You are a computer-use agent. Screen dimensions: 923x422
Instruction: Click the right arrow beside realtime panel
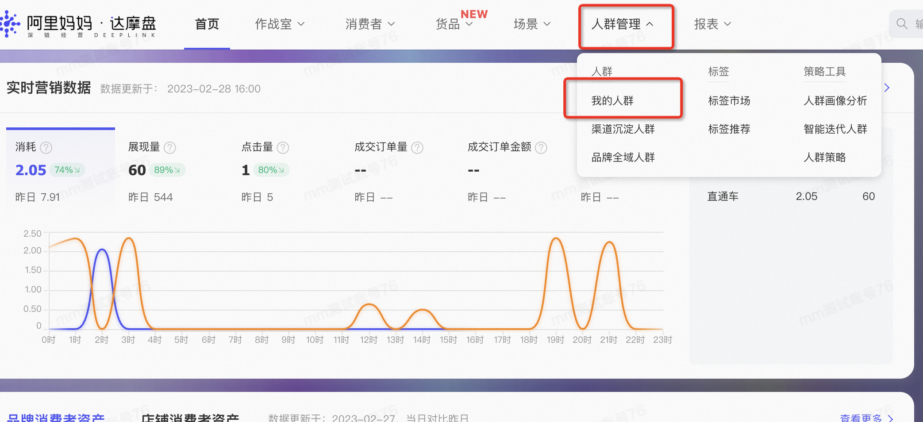pyautogui.click(x=887, y=88)
